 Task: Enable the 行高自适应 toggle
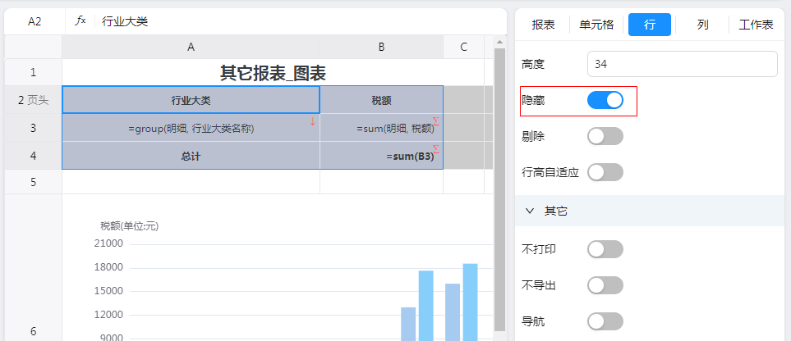tap(605, 172)
